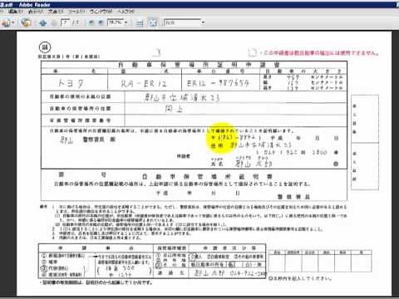This screenshot has width=399, height=299.
Task: Go to next page with the gray down arrow
Action: coord(54,22)
